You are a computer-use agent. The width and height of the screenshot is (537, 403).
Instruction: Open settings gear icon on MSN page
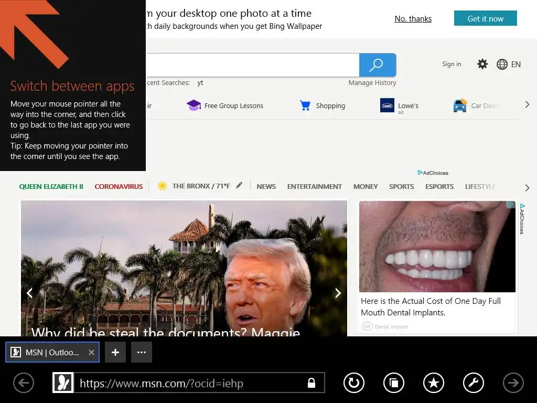coord(482,64)
